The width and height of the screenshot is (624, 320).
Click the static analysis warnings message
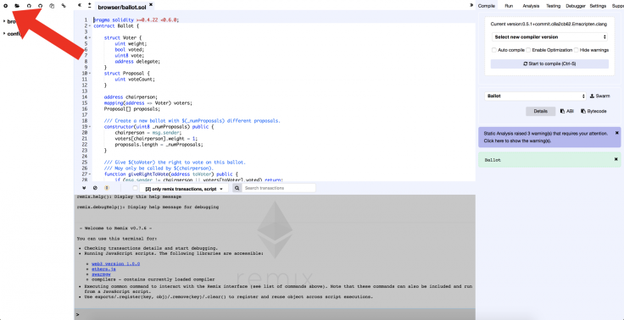point(546,137)
